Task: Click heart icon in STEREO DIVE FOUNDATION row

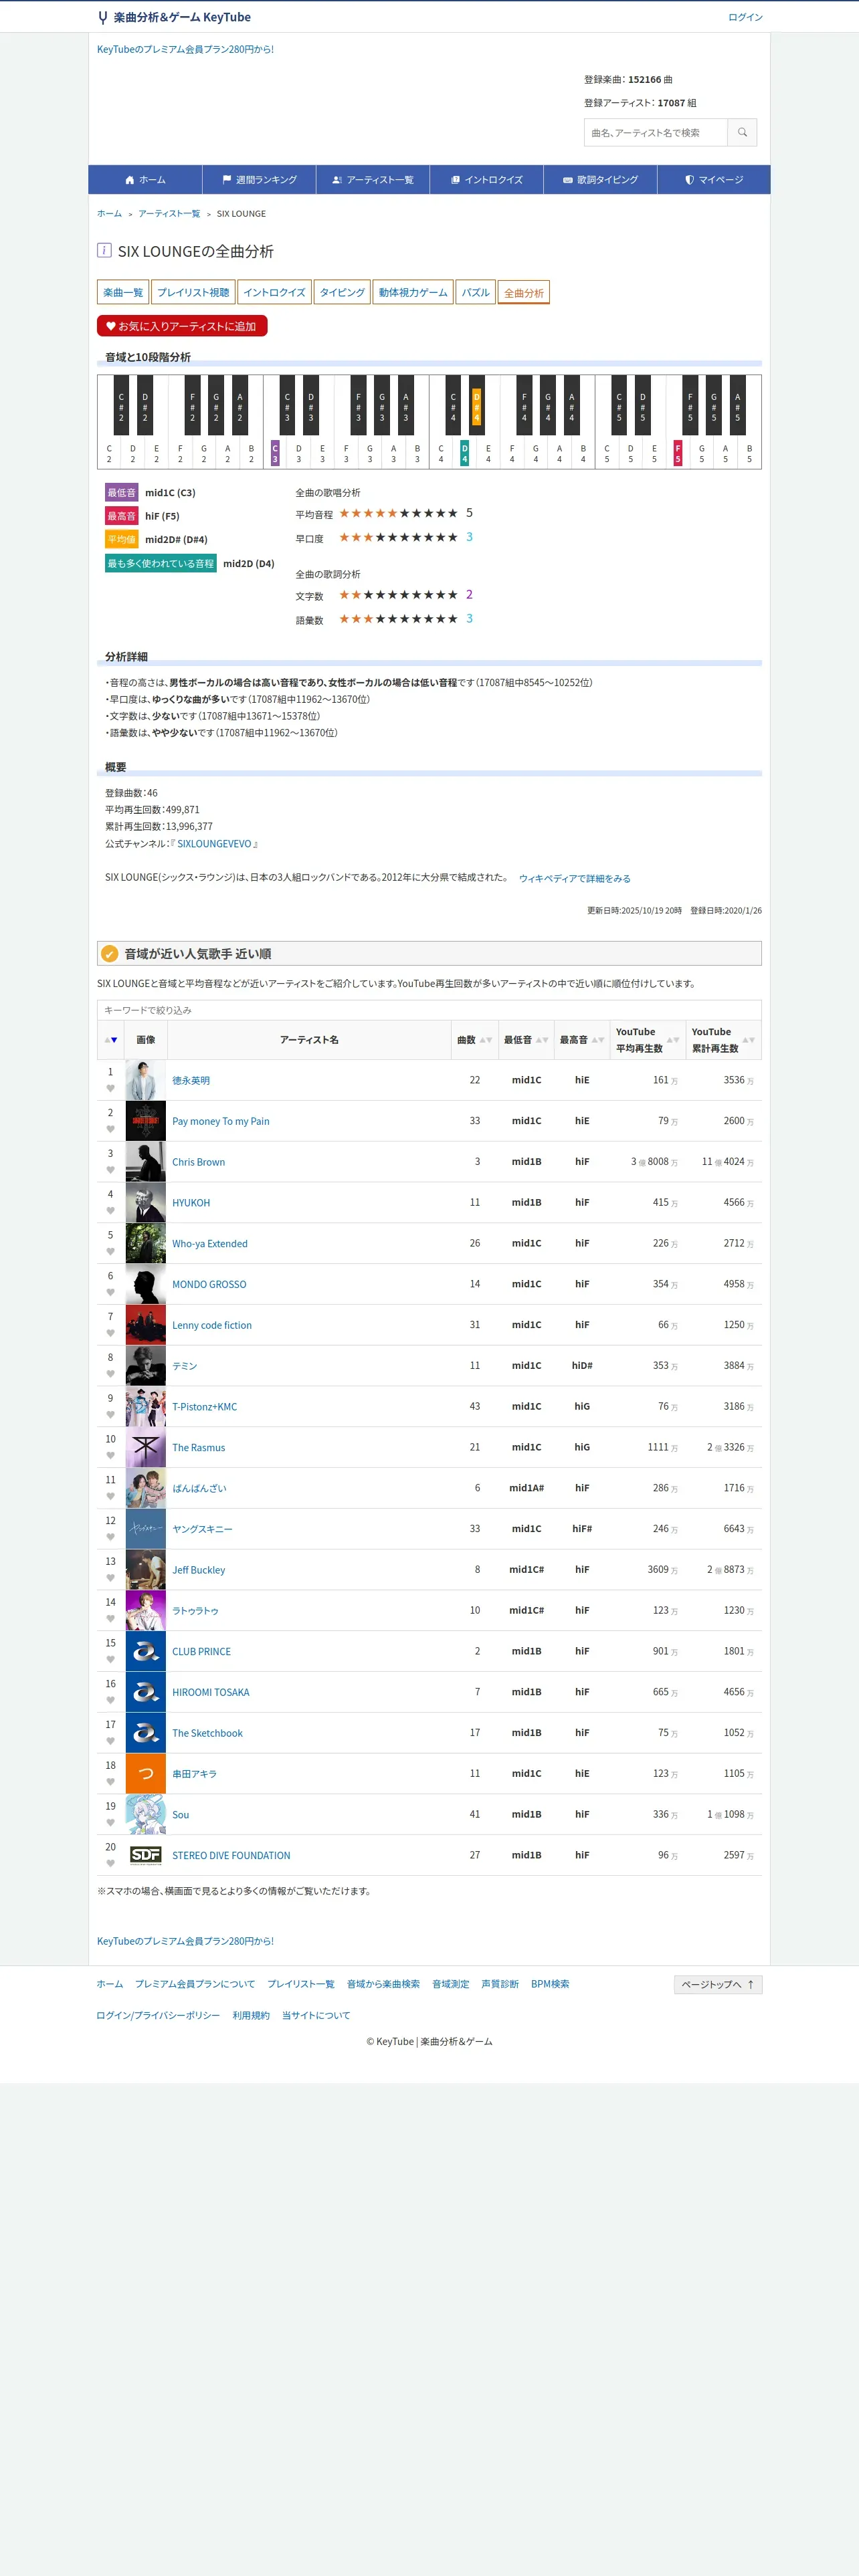Action: coord(110,1864)
